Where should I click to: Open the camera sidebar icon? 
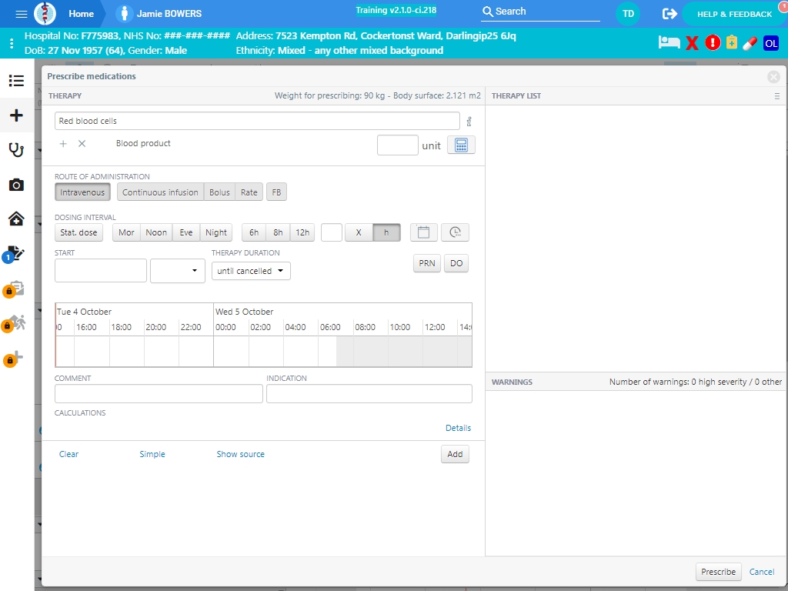click(17, 185)
